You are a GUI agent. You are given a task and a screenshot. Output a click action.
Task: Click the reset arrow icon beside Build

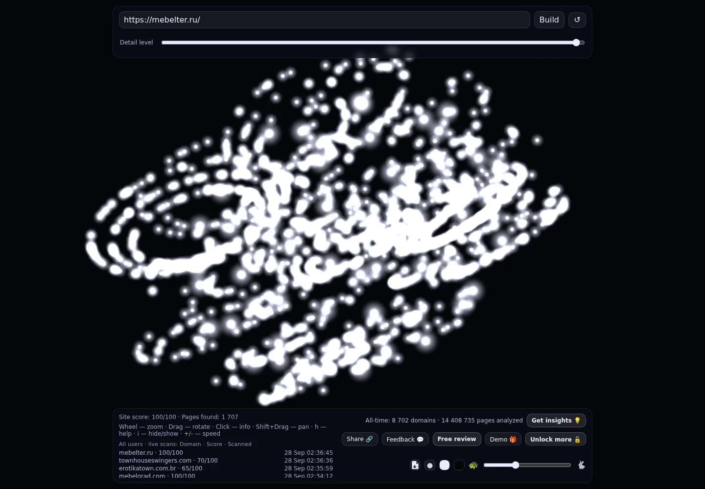(577, 20)
